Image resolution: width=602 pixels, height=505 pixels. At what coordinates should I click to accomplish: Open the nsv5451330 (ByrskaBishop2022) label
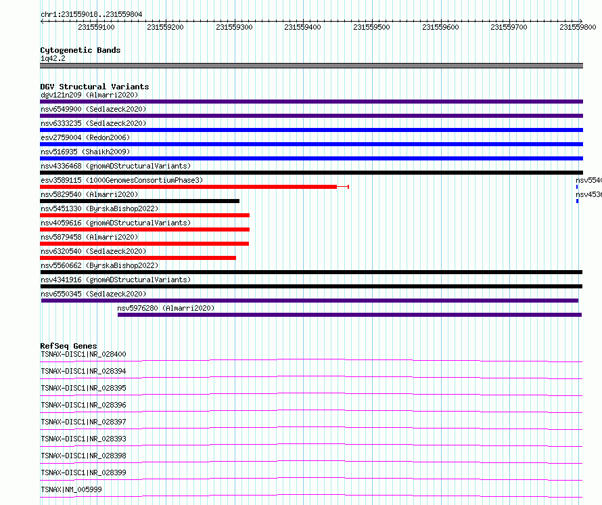pyautogui.click(x=99, y=208)
